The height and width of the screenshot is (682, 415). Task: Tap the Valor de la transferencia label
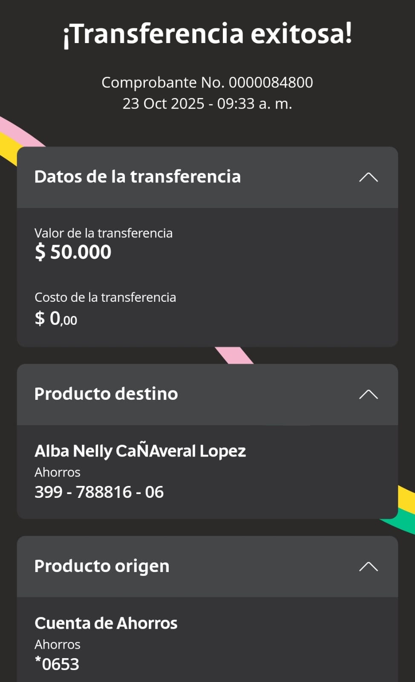[104, 233]
